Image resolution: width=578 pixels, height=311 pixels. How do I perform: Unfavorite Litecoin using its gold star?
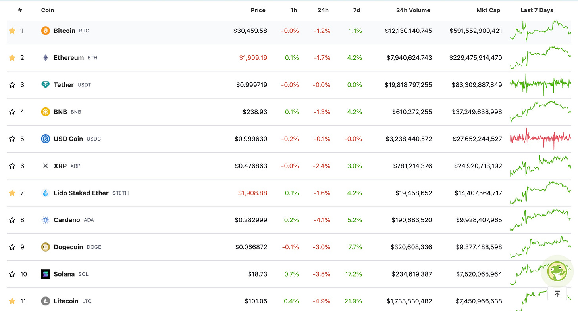pos(12,301)
